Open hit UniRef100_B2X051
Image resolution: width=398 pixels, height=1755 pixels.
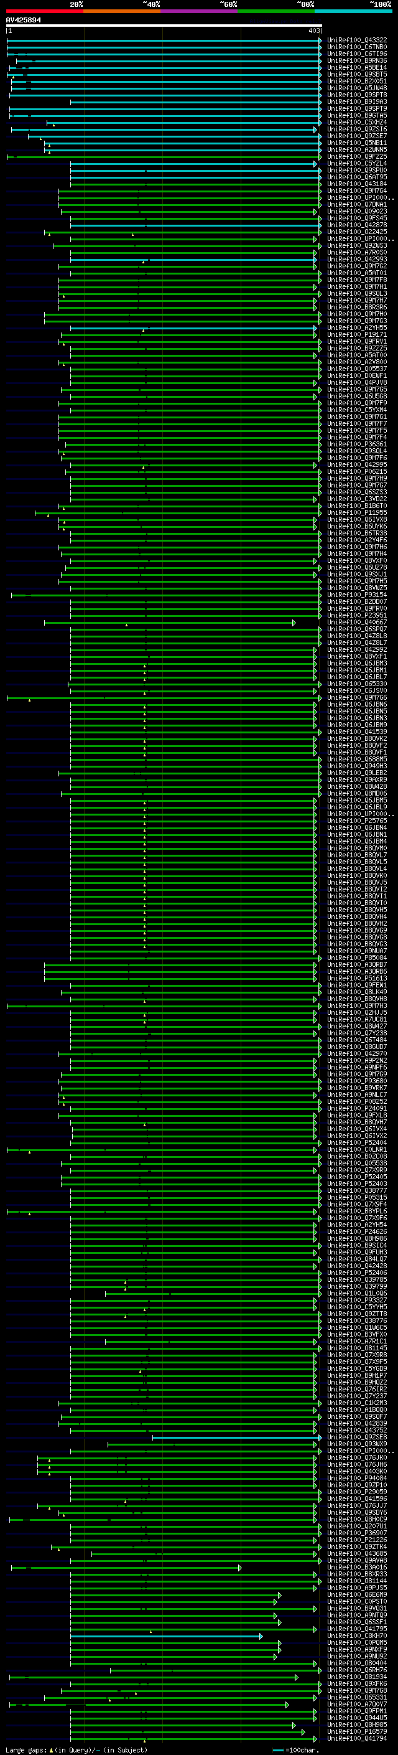[x=356, y=81]
